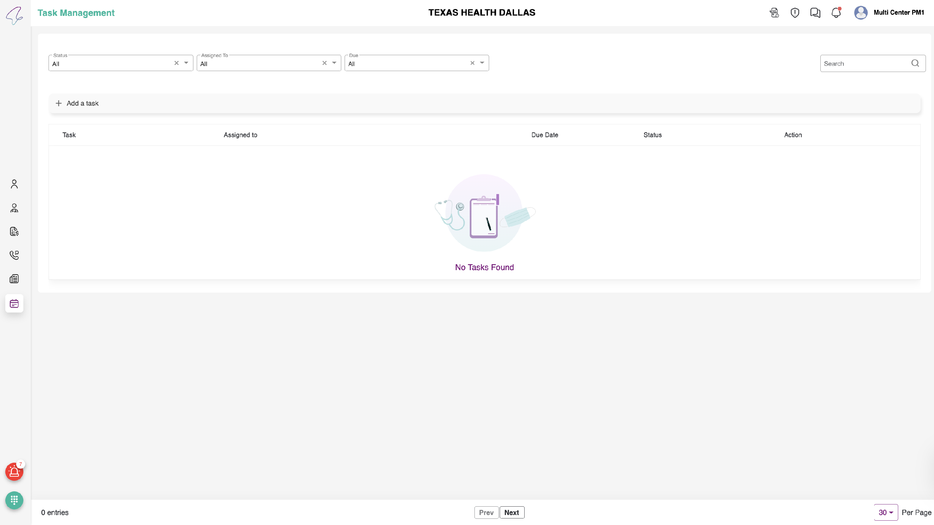Open the 30 per page dropdown

885,512
